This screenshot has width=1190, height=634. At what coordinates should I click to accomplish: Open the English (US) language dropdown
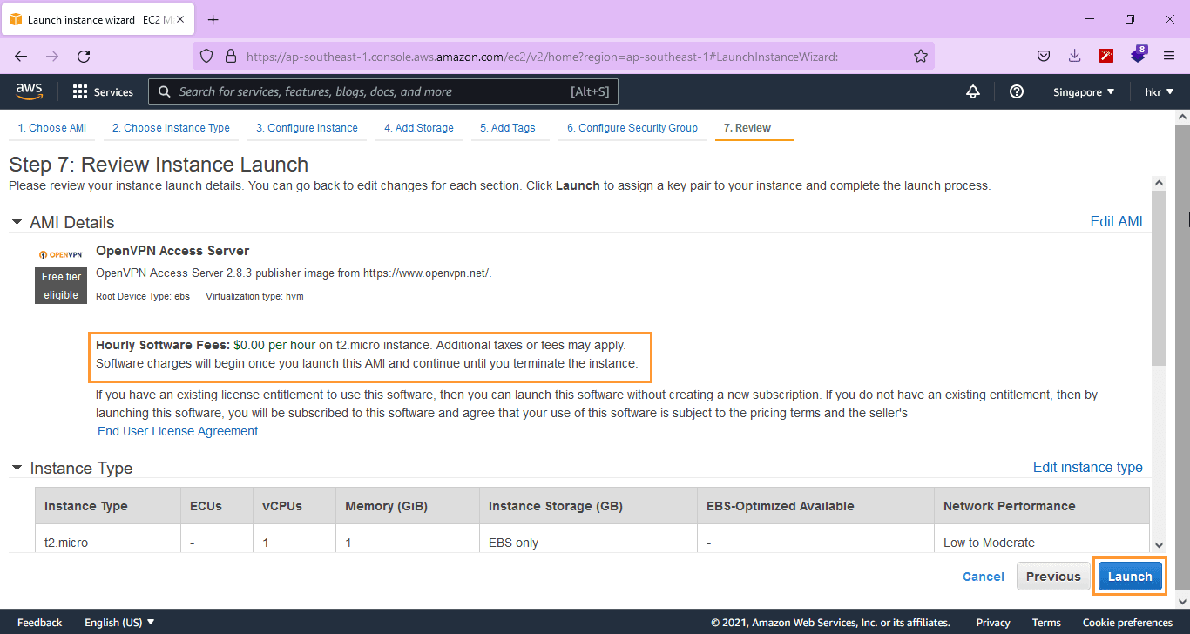click(x=119, y=622)
